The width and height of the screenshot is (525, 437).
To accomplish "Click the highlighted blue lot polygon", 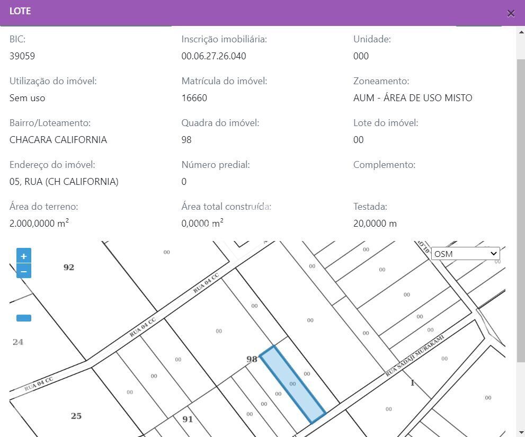I will (292, 385).
